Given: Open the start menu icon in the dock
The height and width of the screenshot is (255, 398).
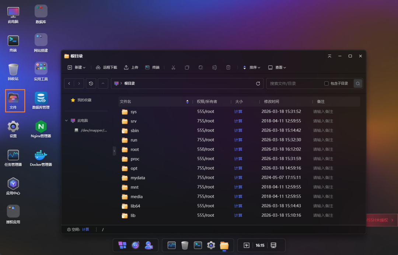Looking at the screenshot, I should click(x=122, y=245).
